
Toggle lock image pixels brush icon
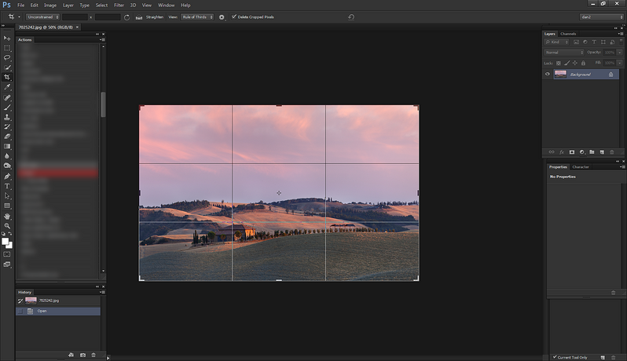click(566, 63)
